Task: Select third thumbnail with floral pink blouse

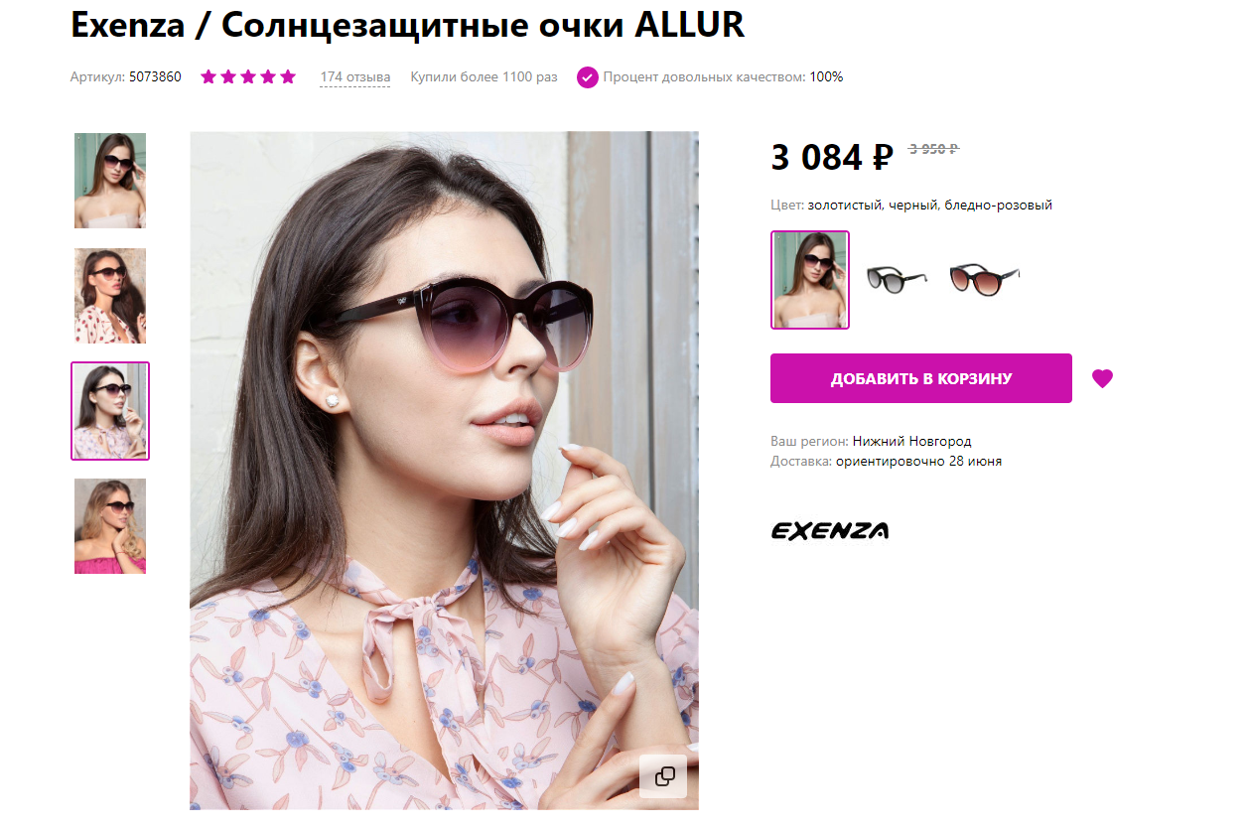Action: point(110,411)
